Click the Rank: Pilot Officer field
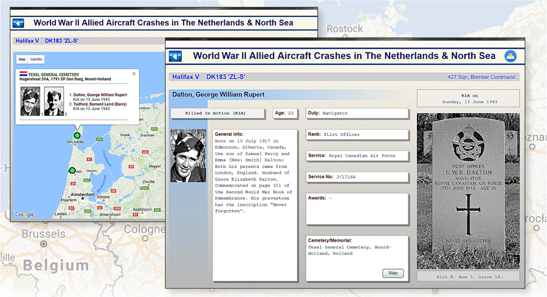This screenshot has height=297, width=547. click(357, 135)
